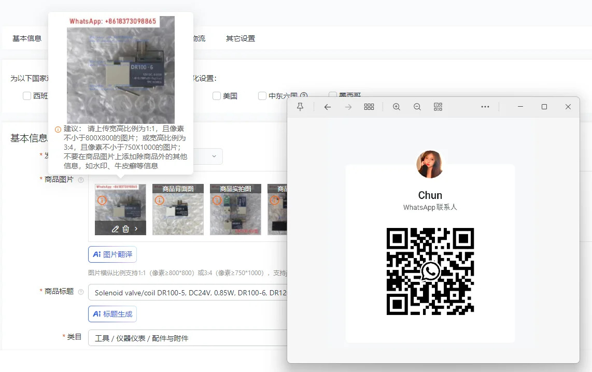
Task: Zoom out of the QR image
Action: pos(417,107)
